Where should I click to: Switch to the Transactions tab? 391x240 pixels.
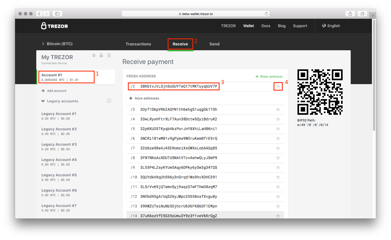(x=138, y=44)
